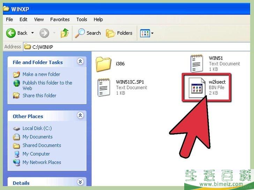Open the Tools menu
Screen dimensions: 254x190
[82, 19]
